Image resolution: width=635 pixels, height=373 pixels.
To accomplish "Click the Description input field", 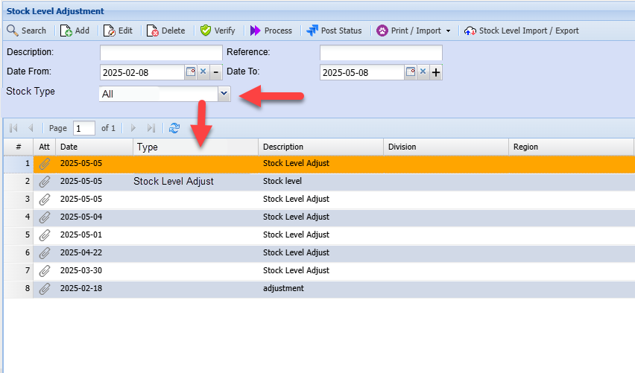I will [161, 53].
